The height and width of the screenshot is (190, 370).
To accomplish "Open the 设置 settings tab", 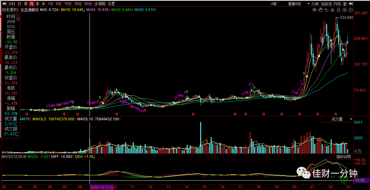I will 111,4.
